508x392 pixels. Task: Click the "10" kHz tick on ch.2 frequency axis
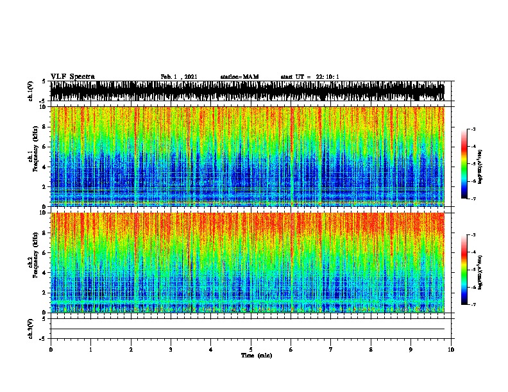click(x=43, y=213)
